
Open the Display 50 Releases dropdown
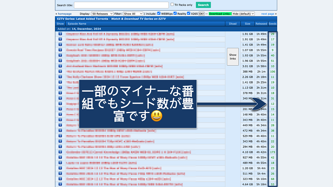pos(102,14)
